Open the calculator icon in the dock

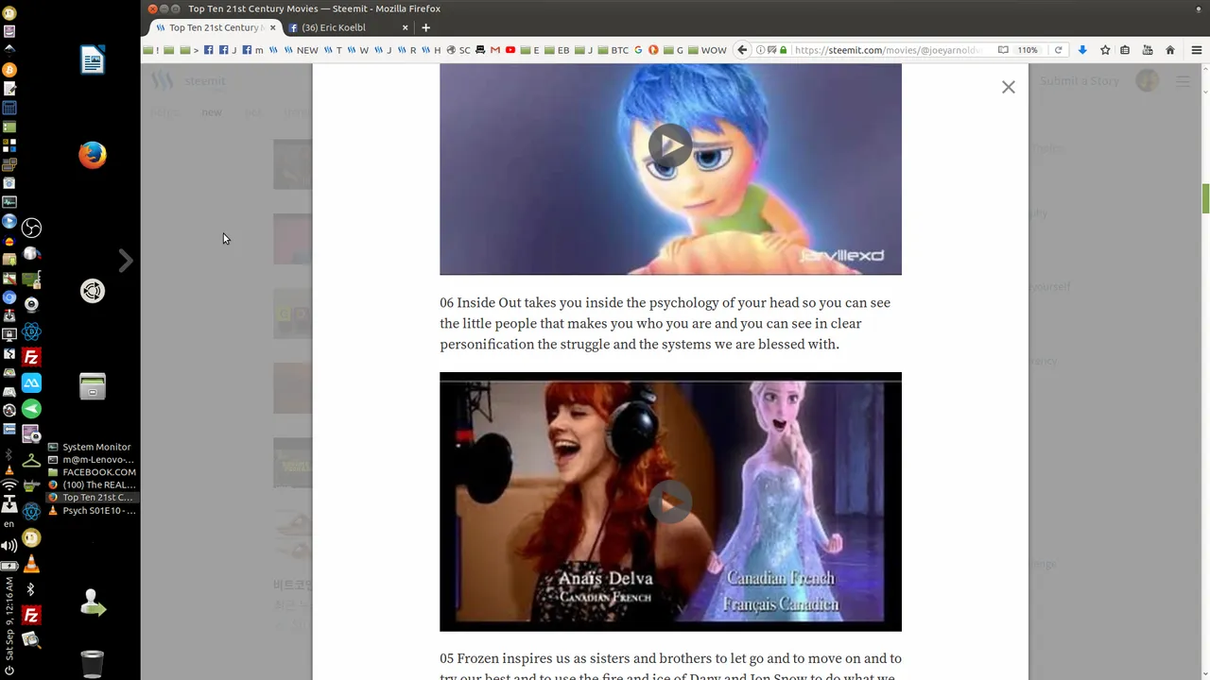click(x=9, y=108)
